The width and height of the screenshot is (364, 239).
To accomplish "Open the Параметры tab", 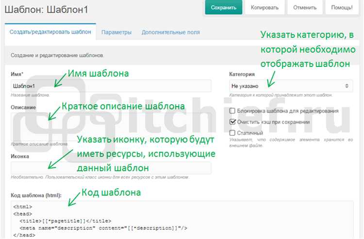I will click(x=116, y=32).
